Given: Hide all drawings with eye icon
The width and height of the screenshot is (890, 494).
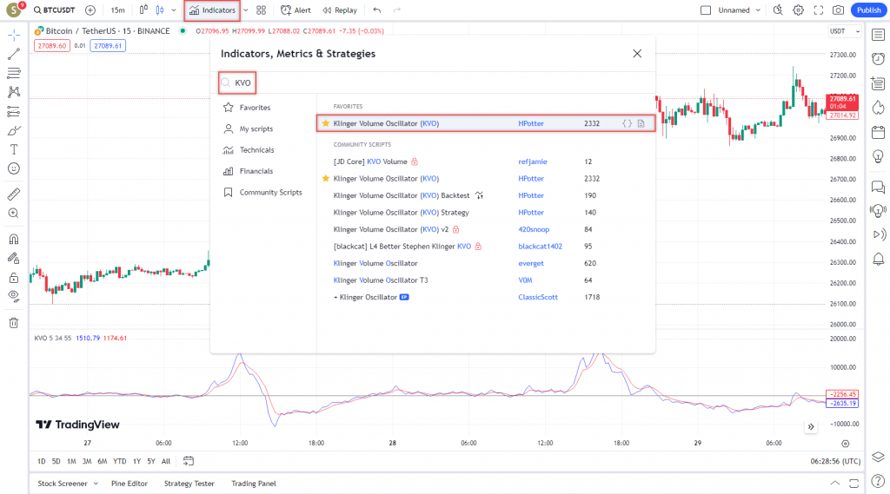Looking at the screenshot, I should point(14,296).
